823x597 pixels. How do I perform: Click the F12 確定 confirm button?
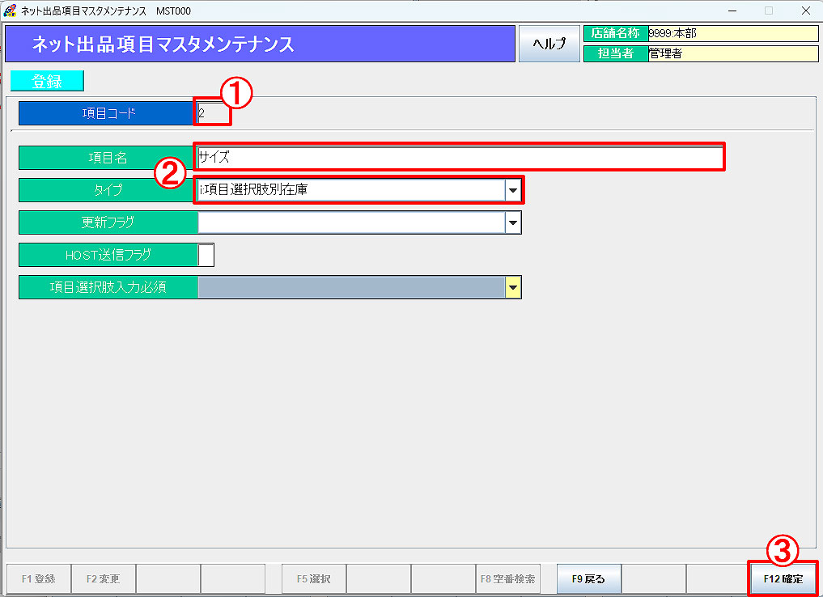tap(783, 578)
